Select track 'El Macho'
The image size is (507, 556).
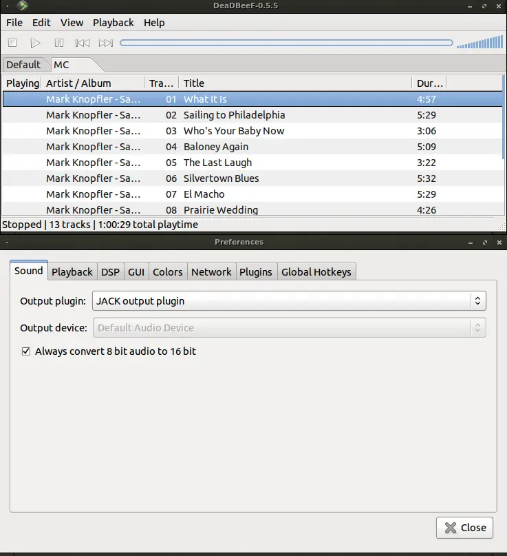pyautogui.click(x=252, y=194)
